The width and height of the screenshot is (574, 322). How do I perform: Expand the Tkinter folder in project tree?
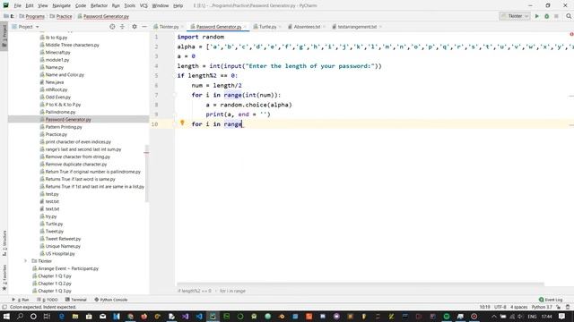tap(25, 261)
